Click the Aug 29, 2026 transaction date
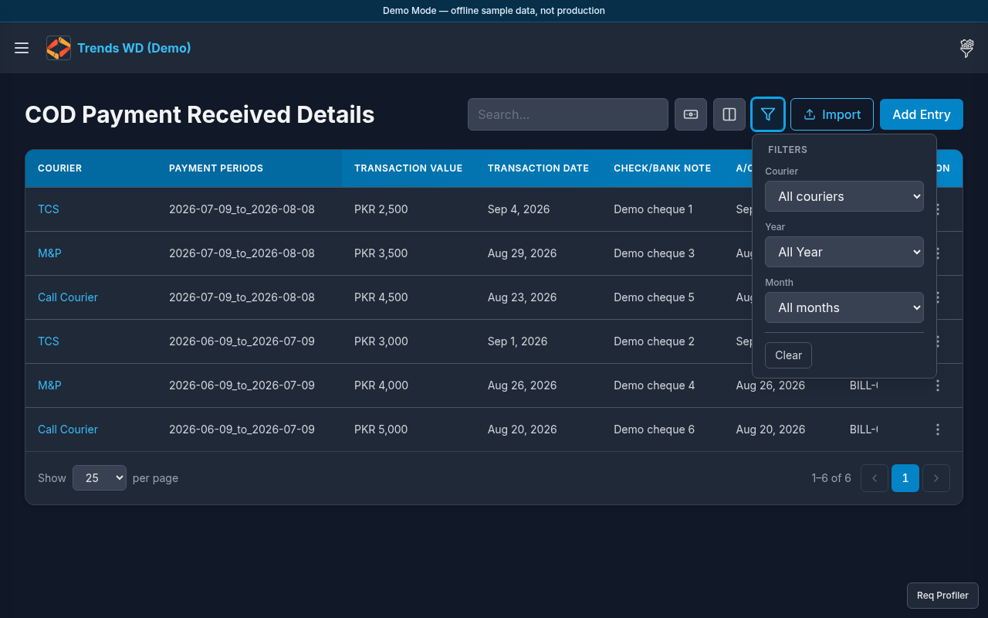Image resolution: width=988 pixels, height=618 pixels. pyautogui.click(x=522, y=253)
